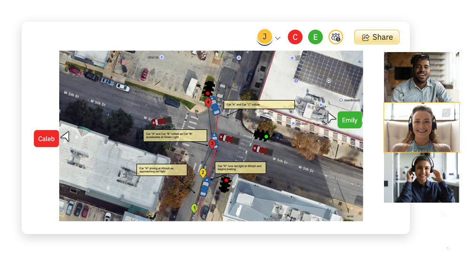Select the yellow location pin numbered 2

coord(203,173)
